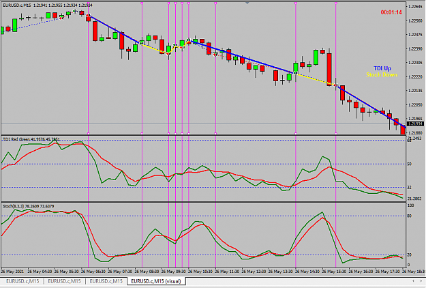The image size is (426, 288).
Task: Switch to the EURUSD.c,M15 (visual) tab
Action: tap(156, 281)
